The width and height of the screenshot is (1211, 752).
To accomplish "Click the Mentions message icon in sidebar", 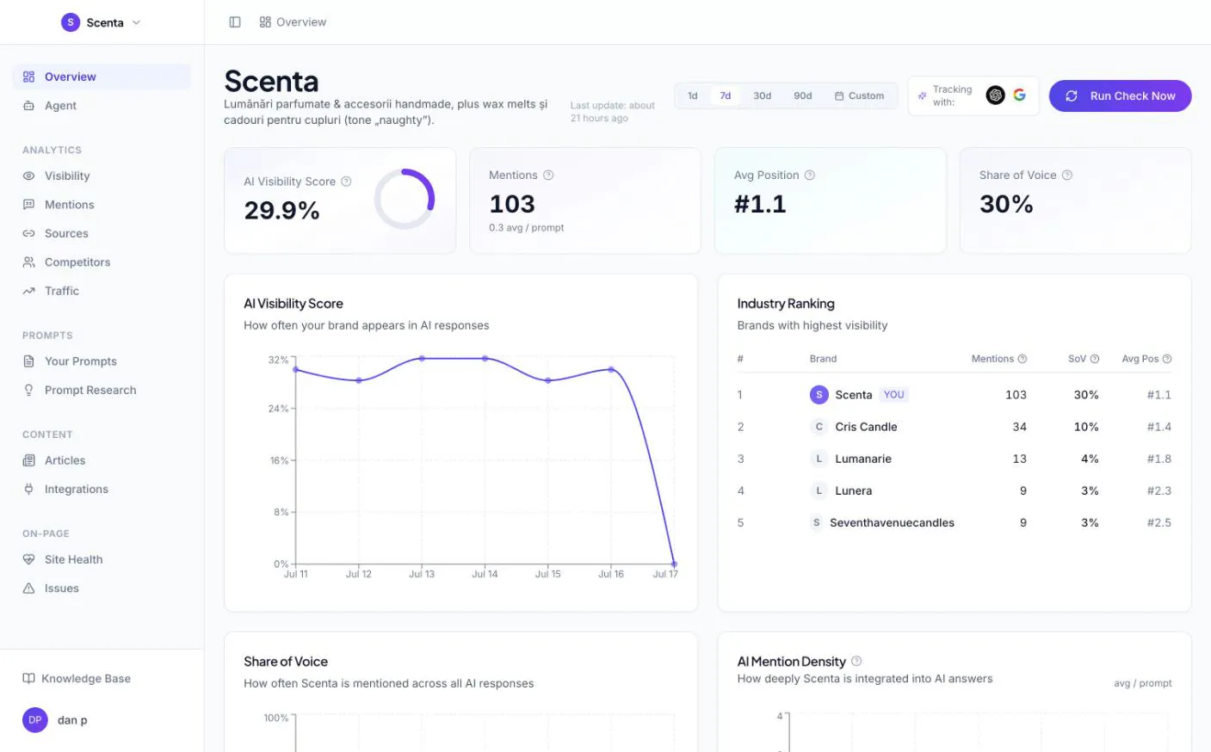I will pos(28,205).
